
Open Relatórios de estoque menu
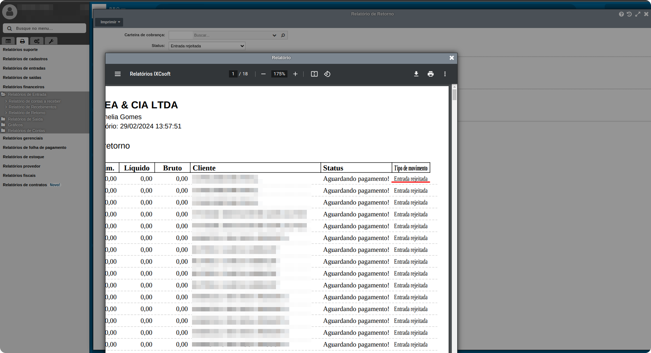(x=23, y=157)
